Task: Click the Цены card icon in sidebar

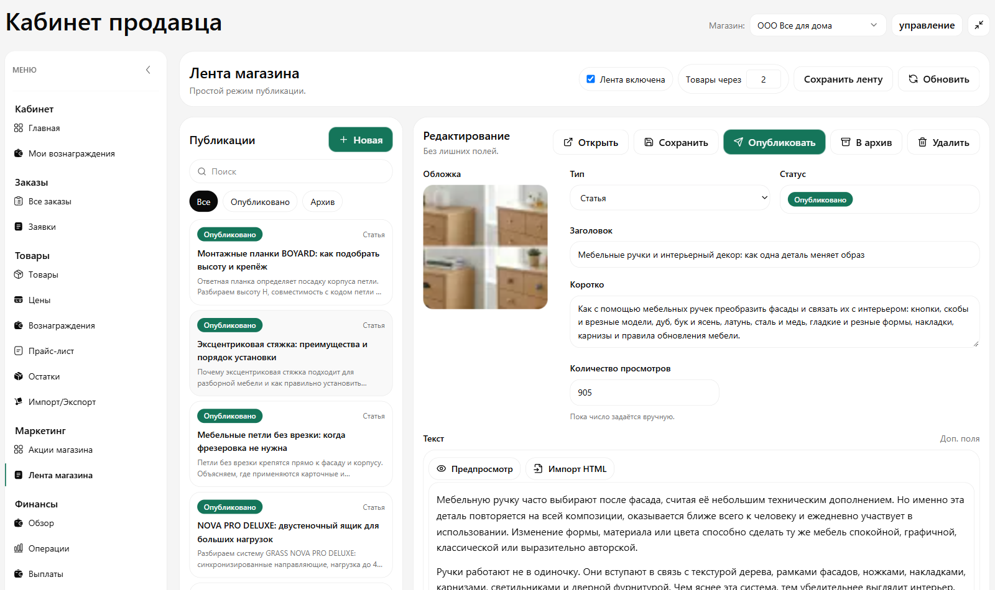Action: pos(19,300)
